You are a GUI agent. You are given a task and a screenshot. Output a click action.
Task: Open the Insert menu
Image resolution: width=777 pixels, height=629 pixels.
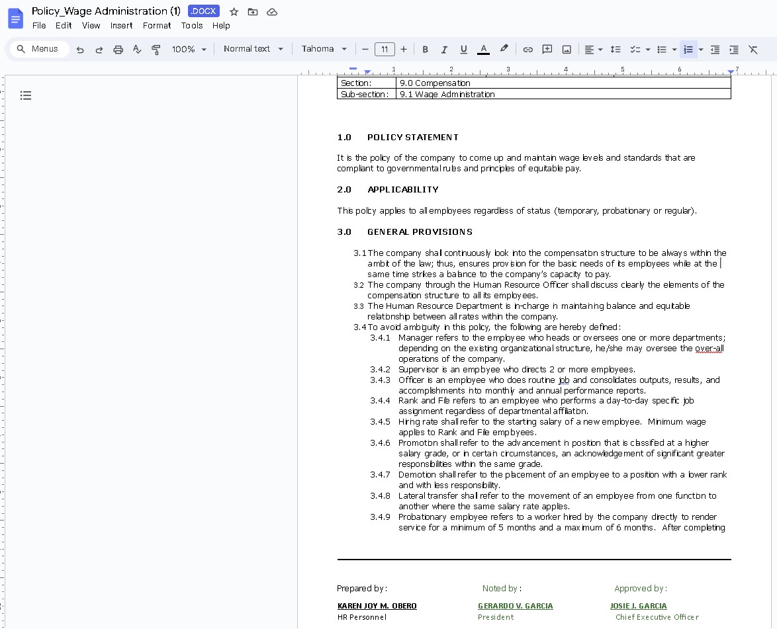tap(121, 26)
